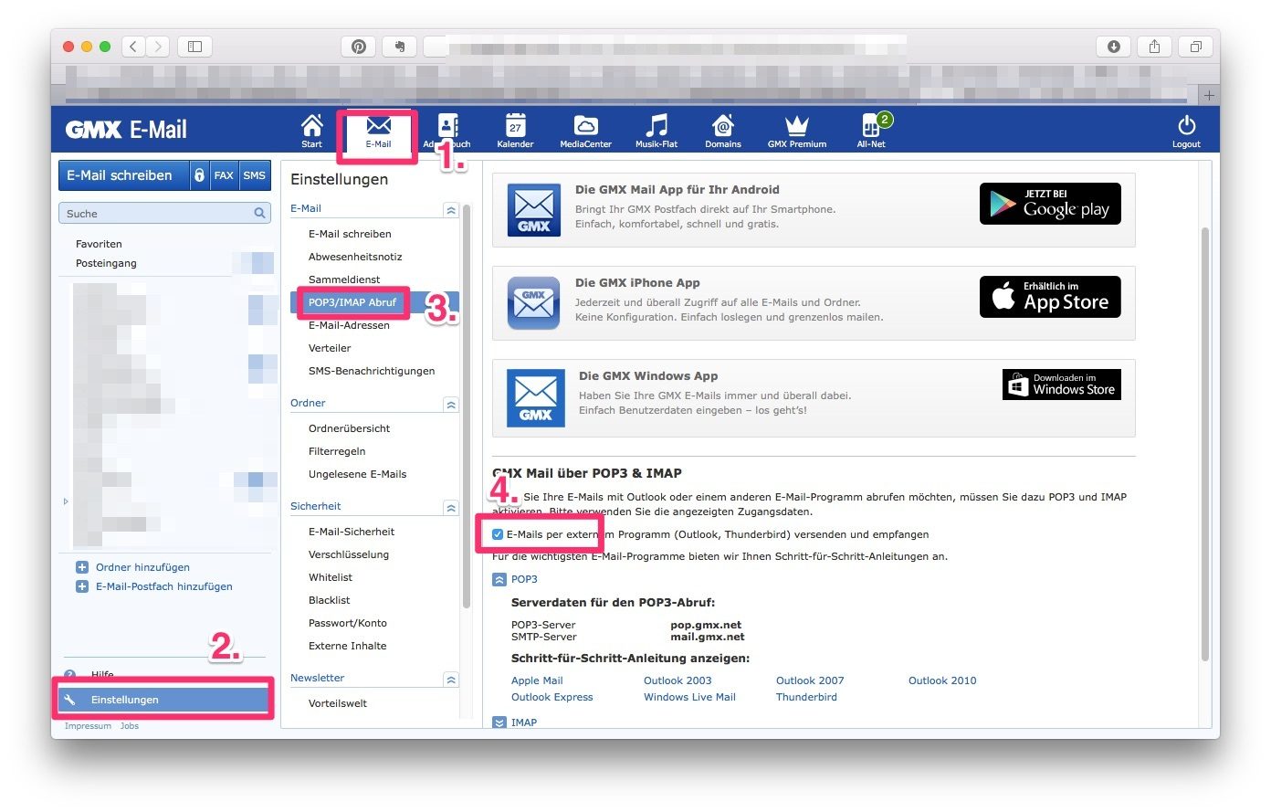
Task: Click the Google Play badge
Action: click(x=1050, y=204)
